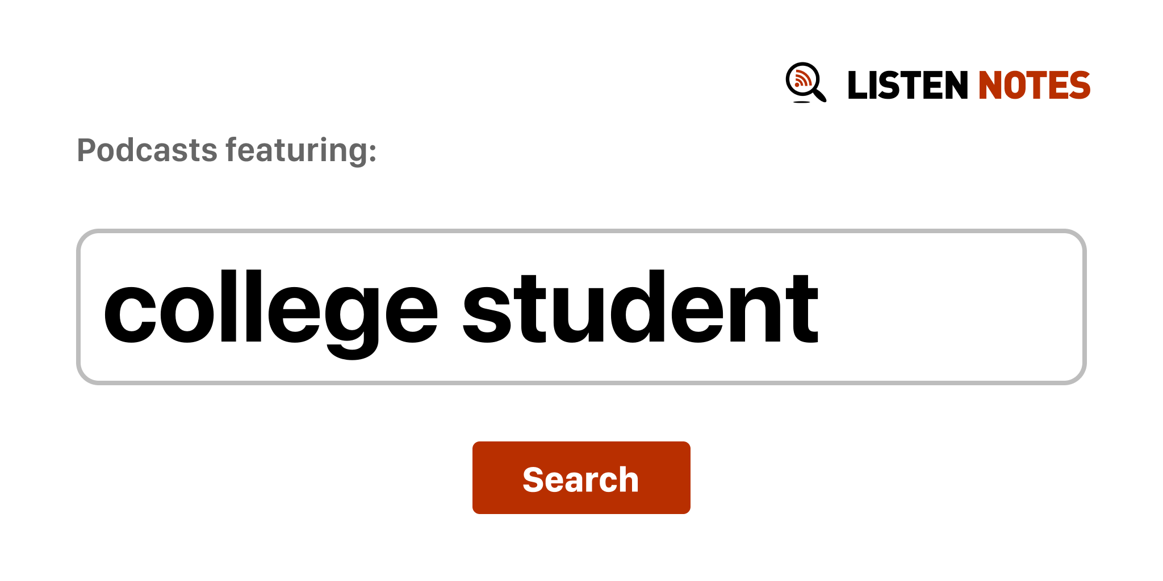The height and width of the screenshot is (581, 1163).
Task: Click the white Search text on the button
Action: pos(580,479)
